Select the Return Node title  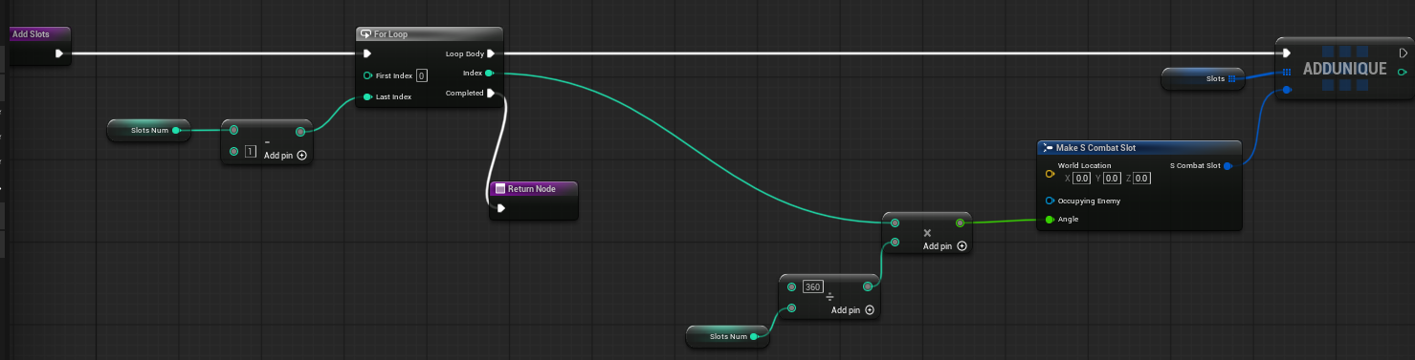pos(531,188)
